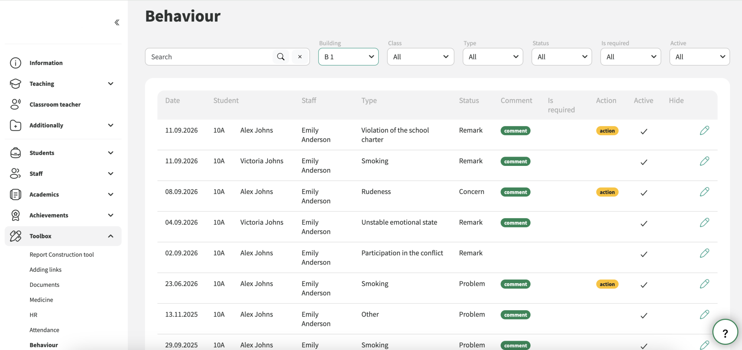Open the Class filter dropdown
This screenshot has height=350, width=742.
pyautogui.click(x=420, y=57)
